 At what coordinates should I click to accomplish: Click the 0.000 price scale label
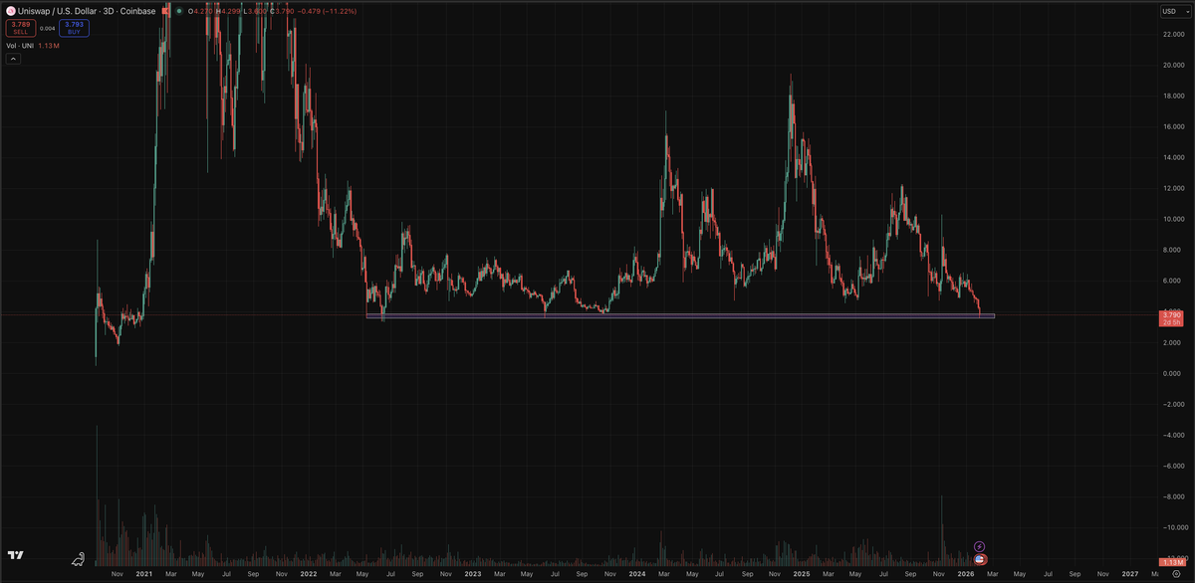1174,374
